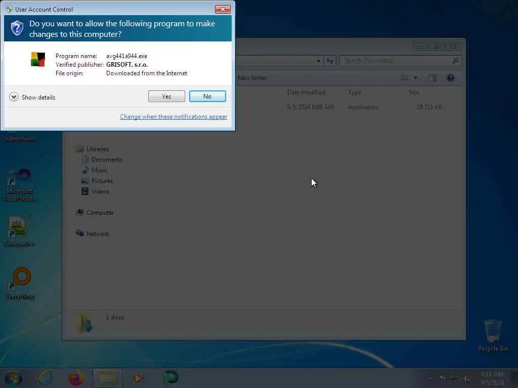
Task: Sort by Type column header
Action: tap(355, 92)
